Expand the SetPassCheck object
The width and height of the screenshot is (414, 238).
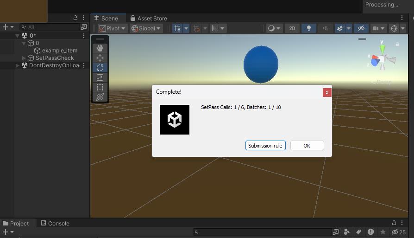[x=24, y=58]
